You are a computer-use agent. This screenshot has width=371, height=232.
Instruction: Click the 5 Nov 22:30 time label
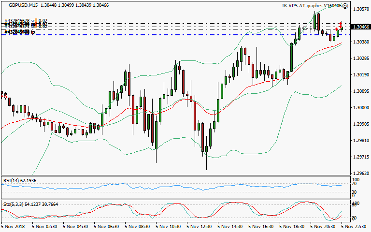point(356,226)
